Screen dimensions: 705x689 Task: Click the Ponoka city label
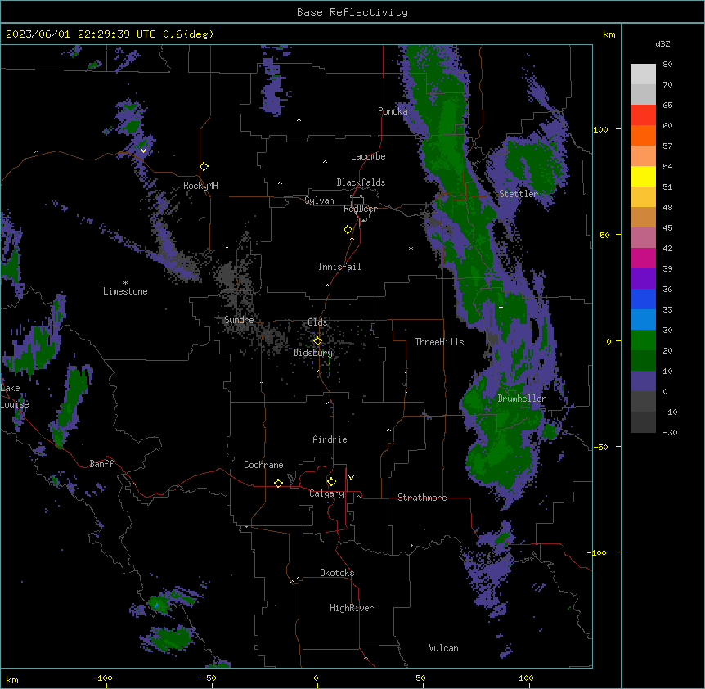click(393, 111)
